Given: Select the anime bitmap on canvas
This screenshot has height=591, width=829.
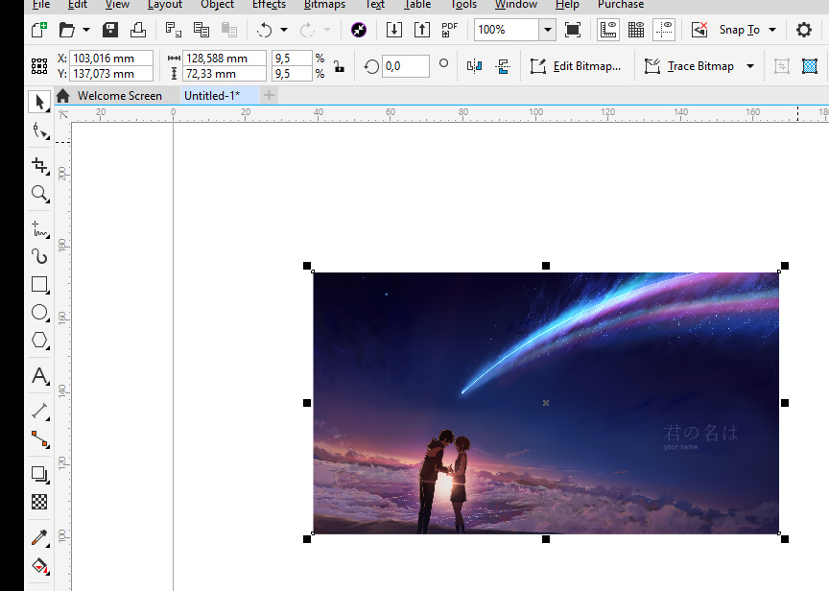Looking at the screenshot, I should (546, 403).
